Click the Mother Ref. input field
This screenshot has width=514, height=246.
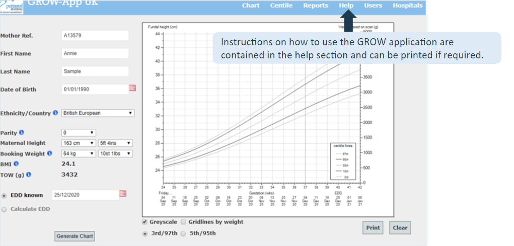coord(95,36)
